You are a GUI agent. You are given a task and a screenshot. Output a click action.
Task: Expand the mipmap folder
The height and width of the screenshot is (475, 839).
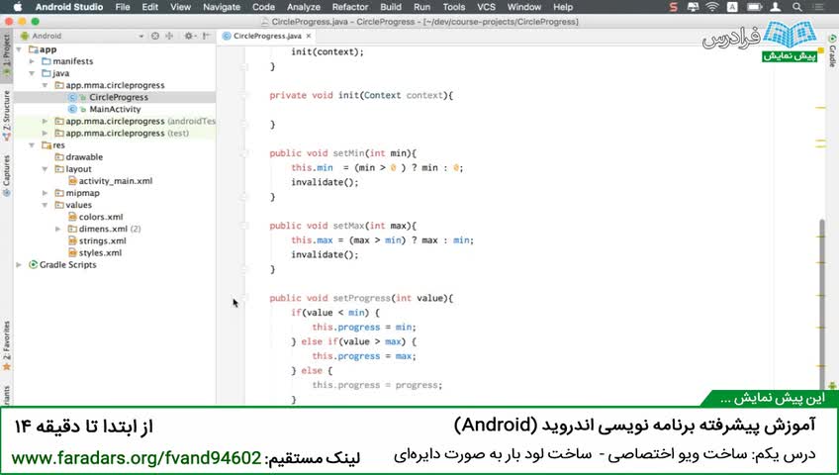tap(45, 193)
